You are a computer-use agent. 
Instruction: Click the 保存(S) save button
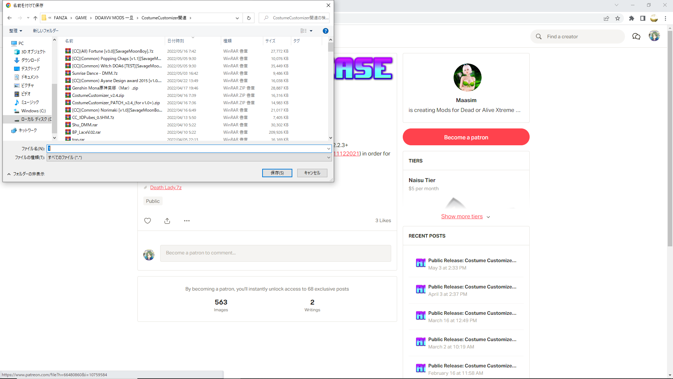(x=277, y=173)
